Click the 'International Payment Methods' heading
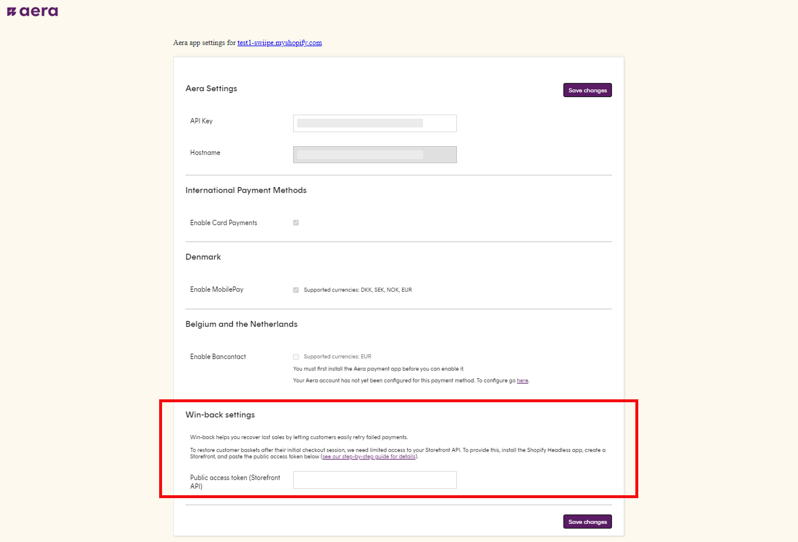This screenshot has height=542, width=798. (x=246, y=190)
